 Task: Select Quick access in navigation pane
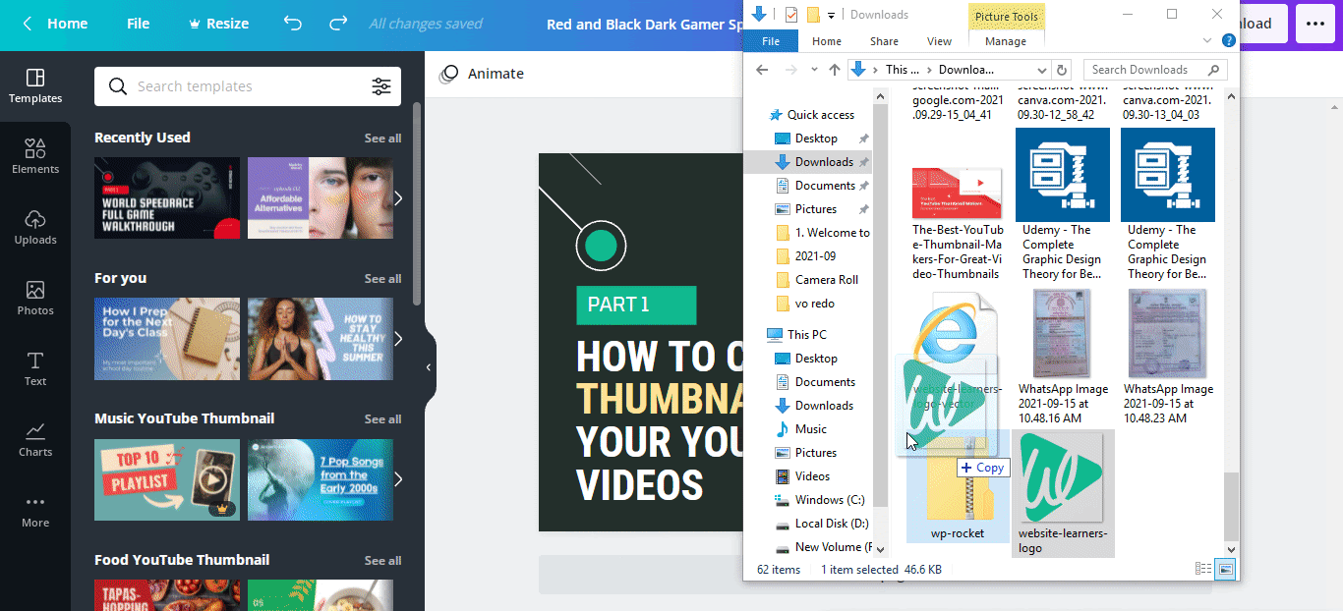(812, 115)
